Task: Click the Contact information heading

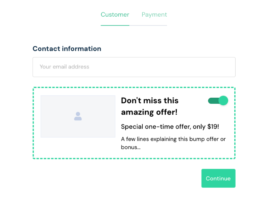Action: pyautogui.click(x=67, y=49)
